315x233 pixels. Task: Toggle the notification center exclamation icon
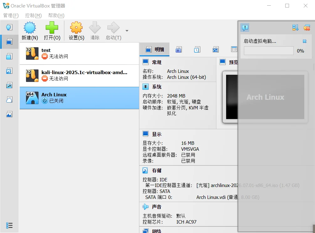pos(245,28)
